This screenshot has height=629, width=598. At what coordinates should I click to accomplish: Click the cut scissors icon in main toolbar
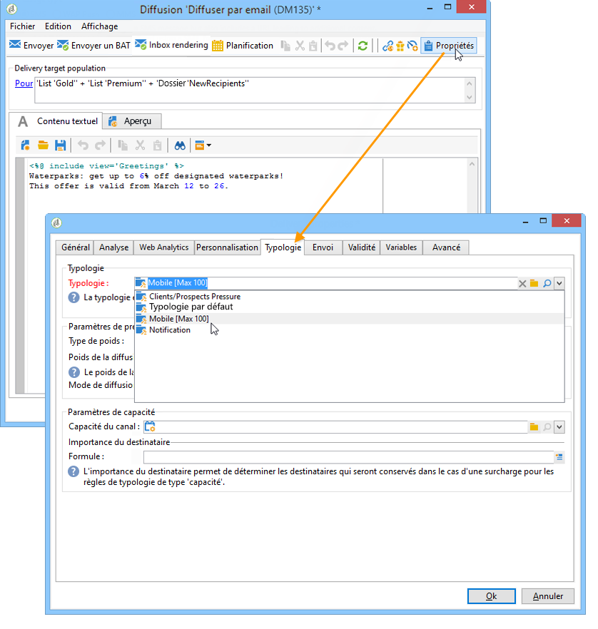pyautogui.click(x=300, y=46)
